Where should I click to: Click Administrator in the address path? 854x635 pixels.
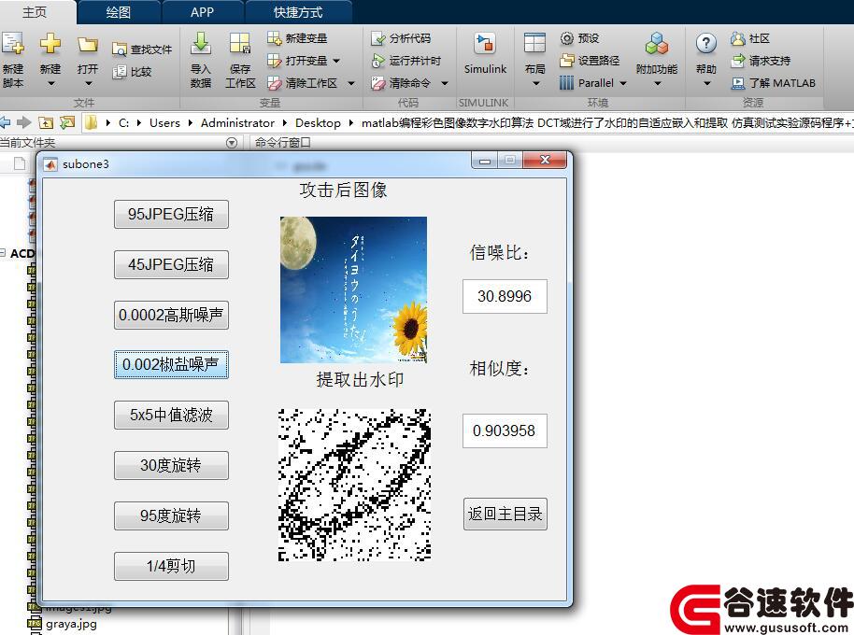(x=237, y=123)
